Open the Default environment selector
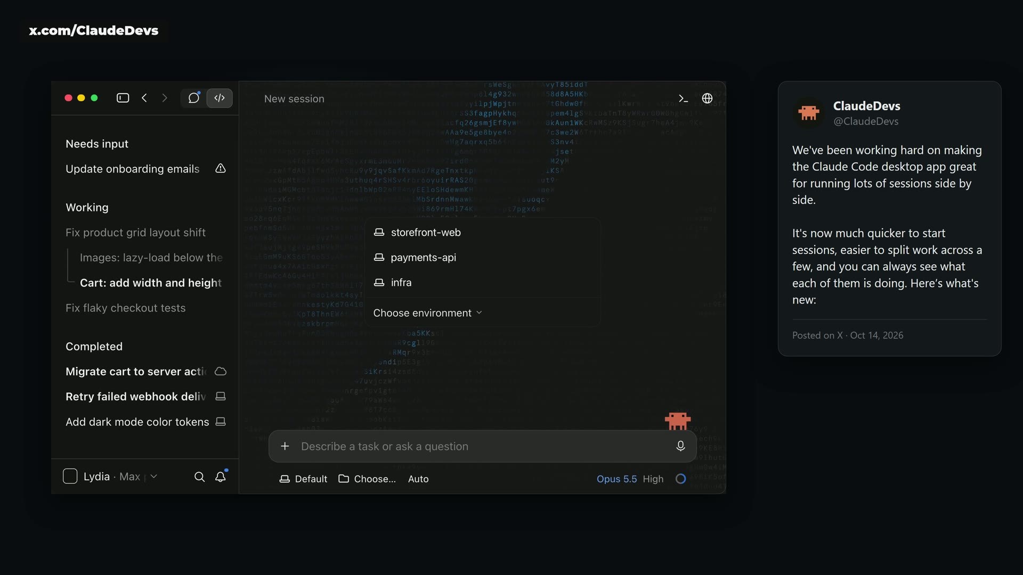Image resolution: width=1023 pixels, height=575 pixels. [x=304, y=479]
